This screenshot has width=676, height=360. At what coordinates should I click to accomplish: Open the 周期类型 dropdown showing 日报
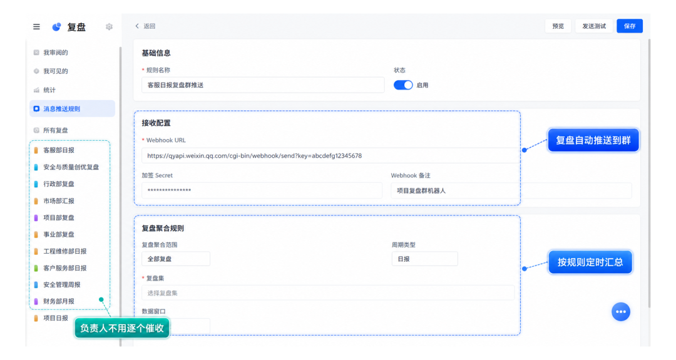424,259
